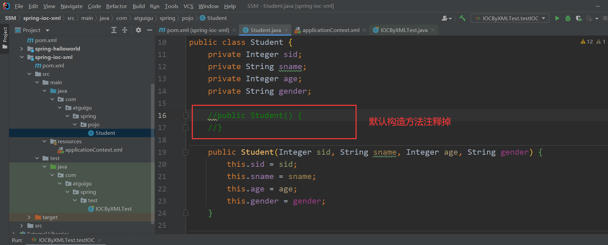
Task: Select Student class in project tree
Action: (101, 133)
